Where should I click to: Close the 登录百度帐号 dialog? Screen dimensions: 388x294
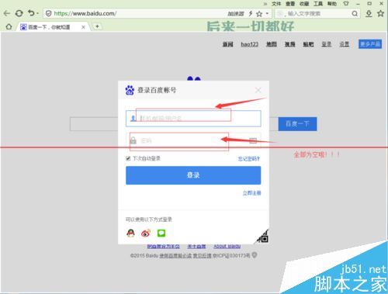coord(258,90)
